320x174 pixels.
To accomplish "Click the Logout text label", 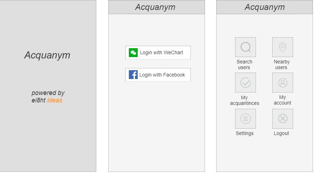I will pos(281,133).
